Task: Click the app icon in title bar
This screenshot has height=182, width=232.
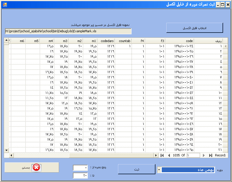Action: point(5,5)
